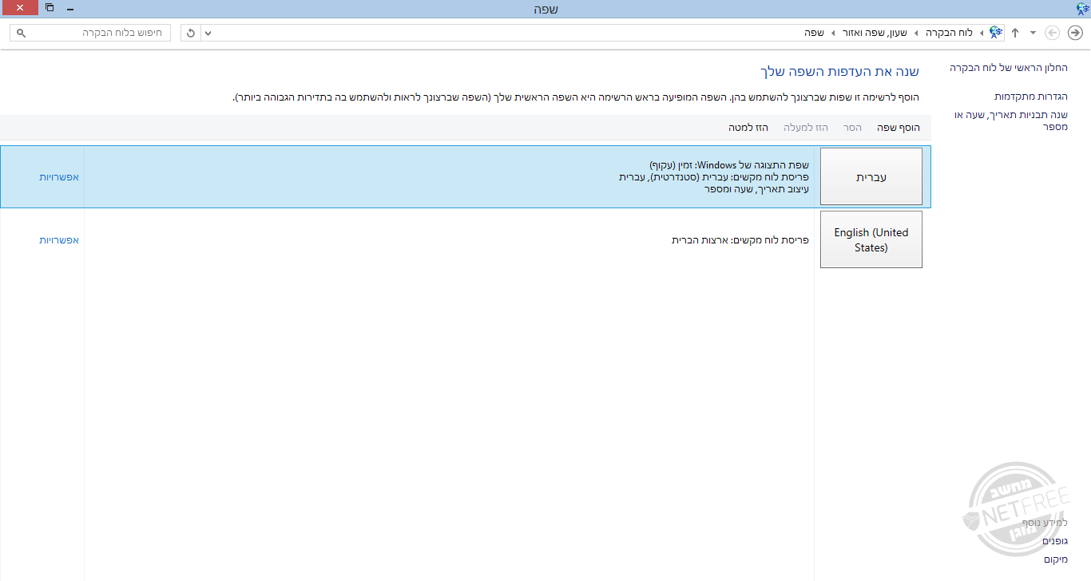Expand the arrow between 'לוח הבקרה' and 'שעון, שפה ואזור'

coord(918,33)
